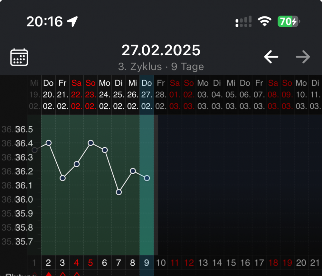Select cycle day number 13
The width and height of the screenshot is (322, 276).
click(203, 263)
